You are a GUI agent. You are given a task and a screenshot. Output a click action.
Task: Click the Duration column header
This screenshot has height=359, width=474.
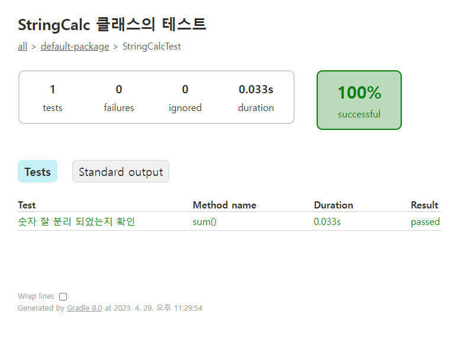(x=333, y=205)
